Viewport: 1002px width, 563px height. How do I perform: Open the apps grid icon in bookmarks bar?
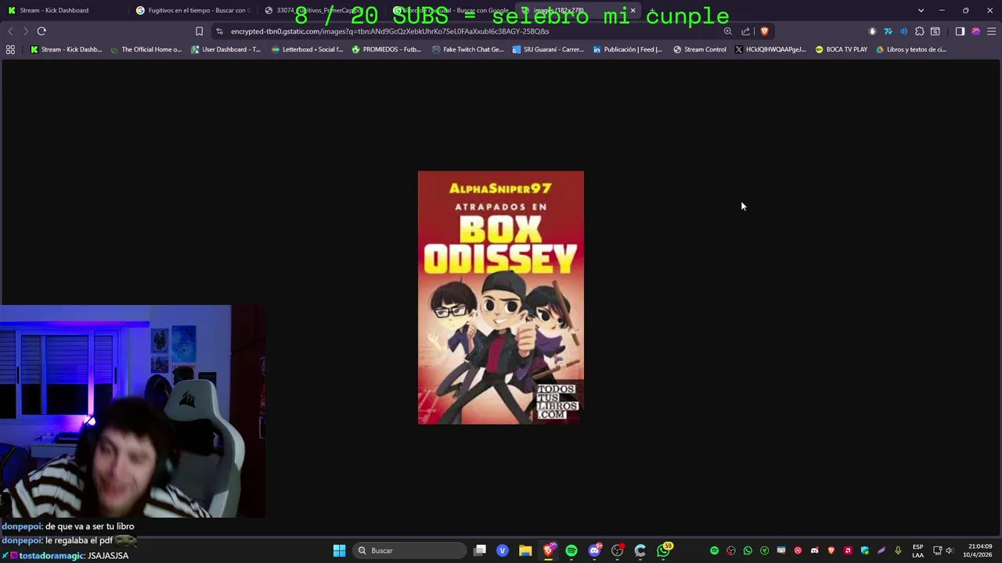10,49
